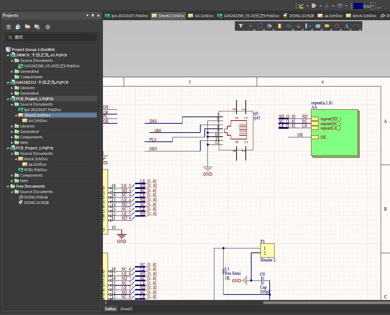The width and height of the screenshot is (390, 315).
Task: Expand the Nets folder under Sheet2 project
Action: pyautogui.click(x=12, y=142)
